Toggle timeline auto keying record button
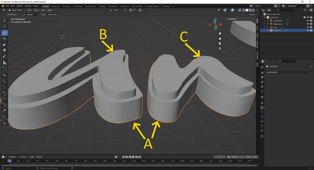The image size is (314, 170). pos(116,157)
